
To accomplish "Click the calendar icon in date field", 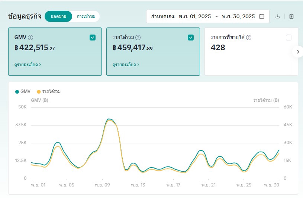I will click(262, 16).
